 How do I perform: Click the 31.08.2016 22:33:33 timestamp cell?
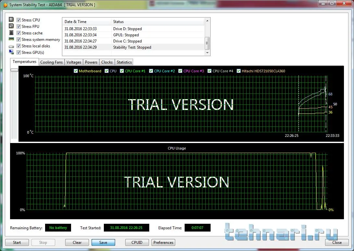click(80, 29)
